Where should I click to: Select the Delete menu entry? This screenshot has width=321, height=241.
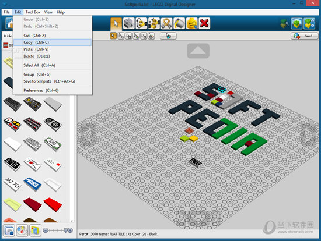point(53,56)
